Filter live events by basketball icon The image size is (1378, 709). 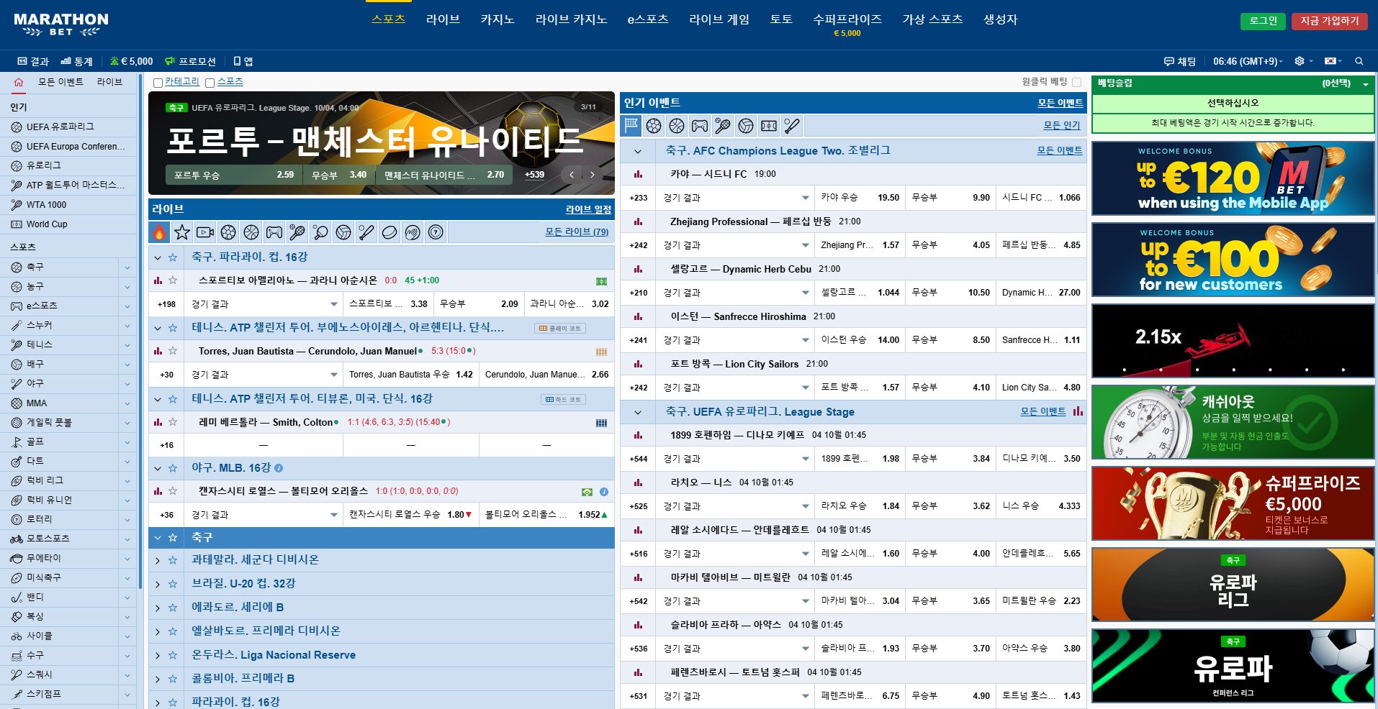251,232
